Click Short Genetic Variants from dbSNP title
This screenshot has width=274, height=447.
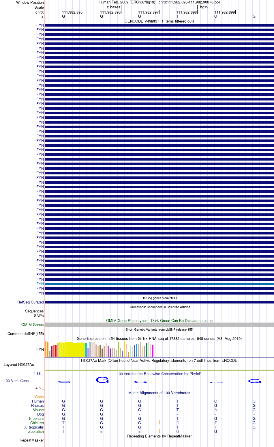[x=159, y=329]
